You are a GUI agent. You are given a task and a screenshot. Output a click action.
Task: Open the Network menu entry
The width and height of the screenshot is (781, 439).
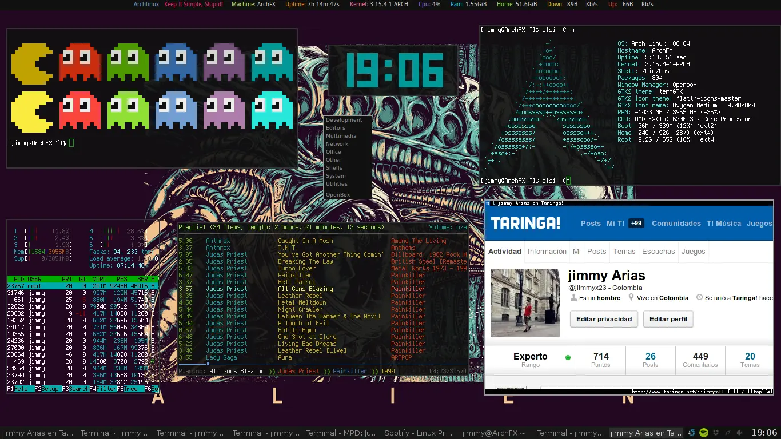point(348,144)
